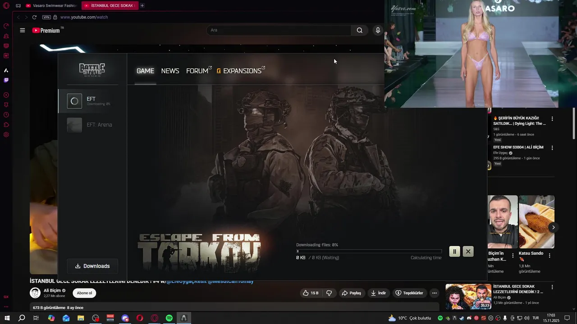Reload the YouTube page

[34, 17]
